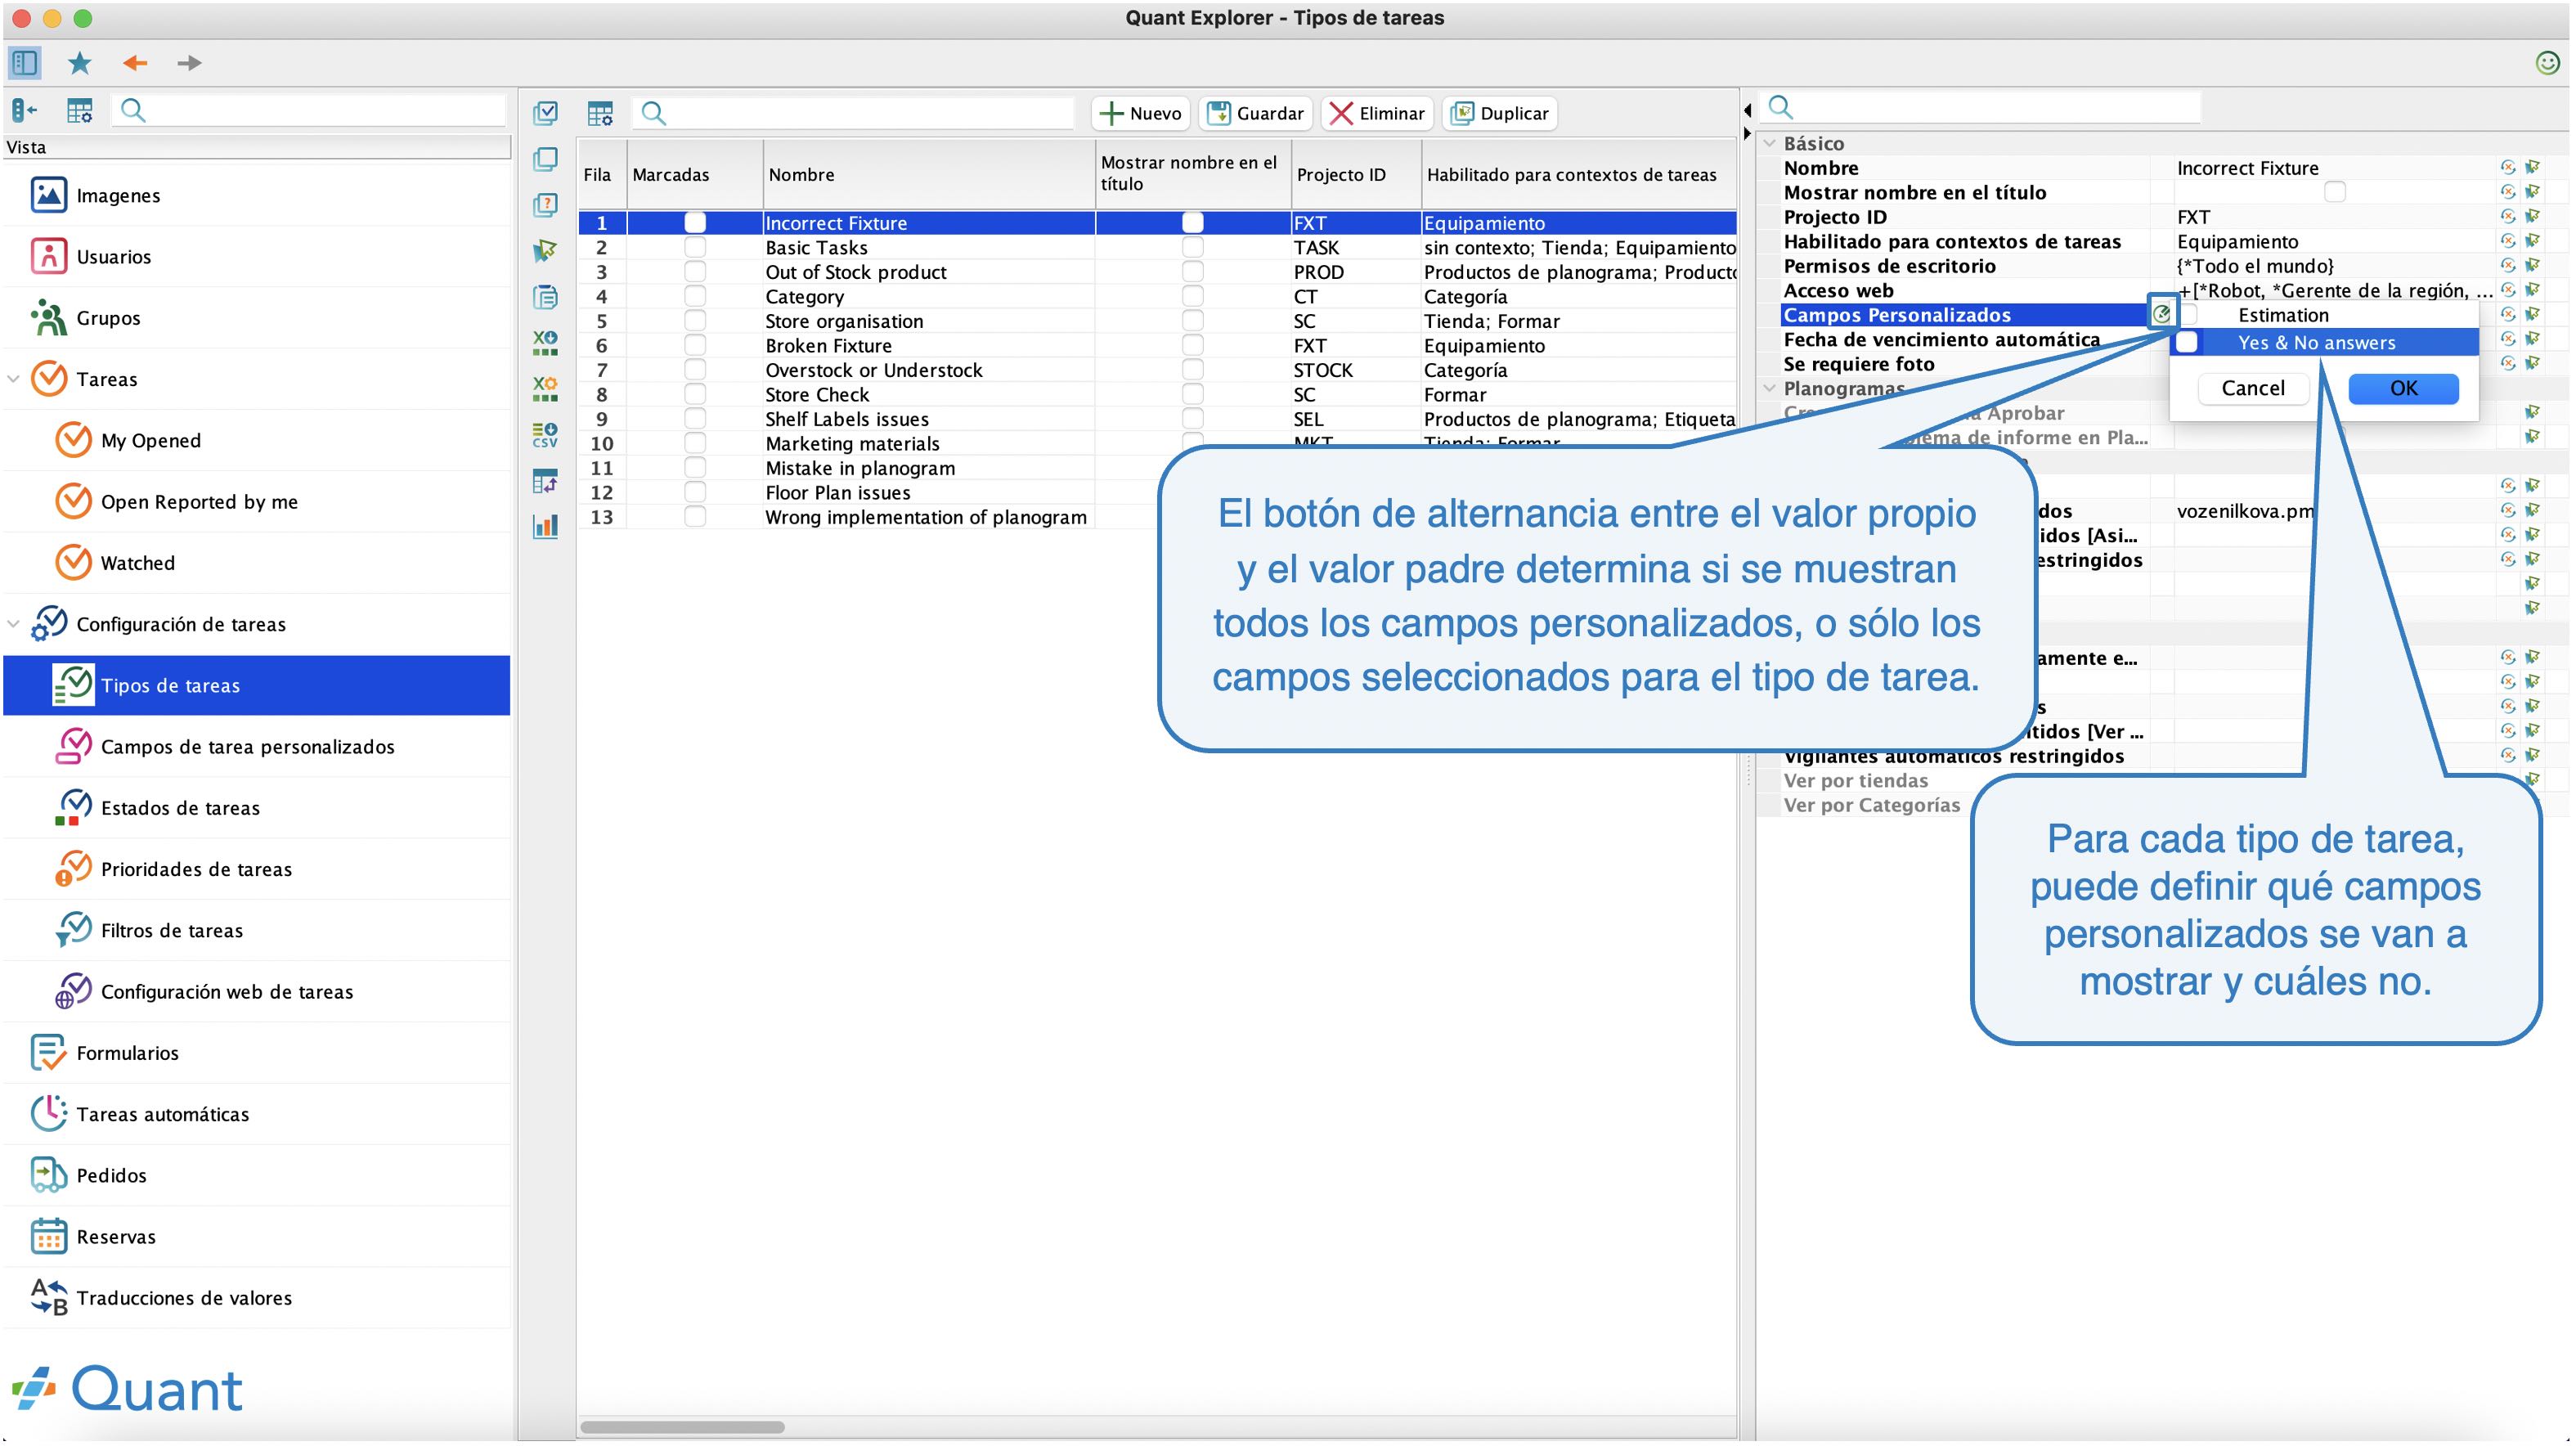The width and height of the screenshot is (2576, 1446).
Task: Click the Excel export settings icon
Action: (545, 389)
